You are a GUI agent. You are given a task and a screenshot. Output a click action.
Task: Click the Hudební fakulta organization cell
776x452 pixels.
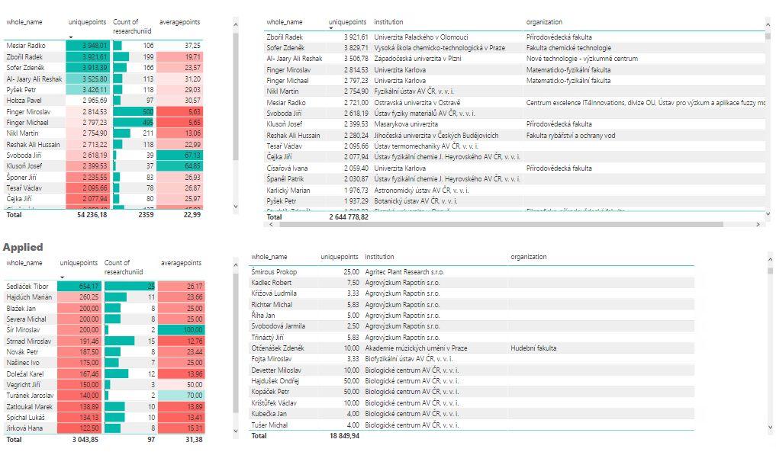click(533, 348)
